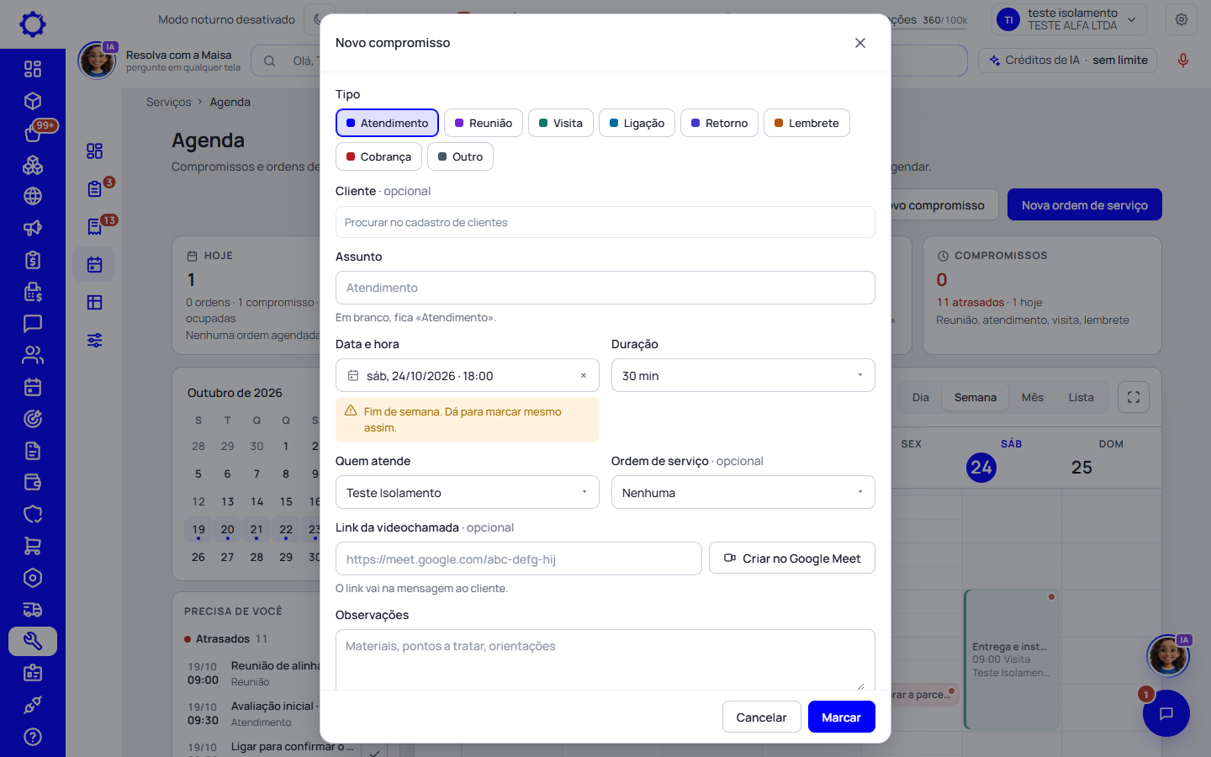Viewport: 1211px width, 757px height.
Task: Expand the Duração 30 min dropdown
Action: (743, 375)
